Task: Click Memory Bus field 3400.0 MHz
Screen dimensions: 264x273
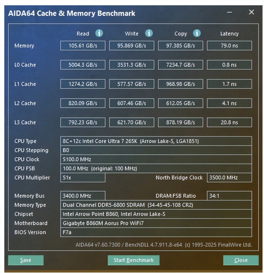Action: point(83,196)
